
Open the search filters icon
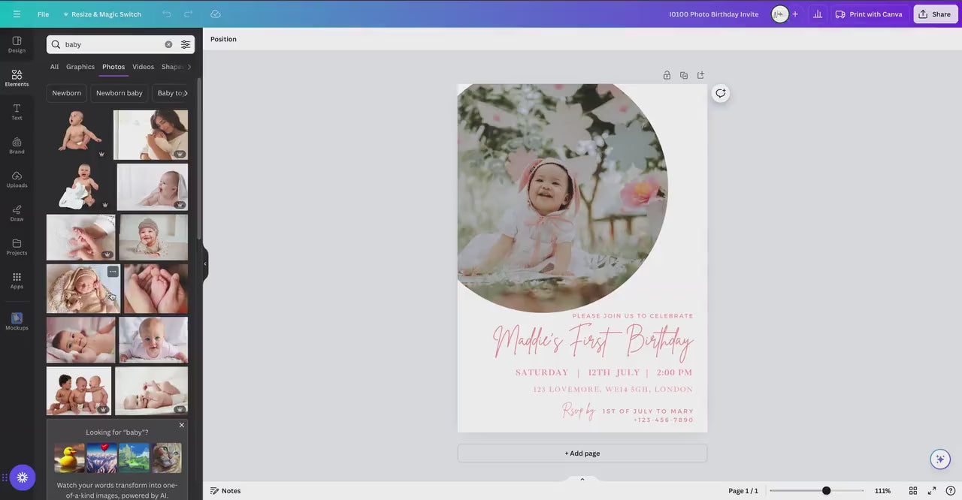(x=185, y=44)
